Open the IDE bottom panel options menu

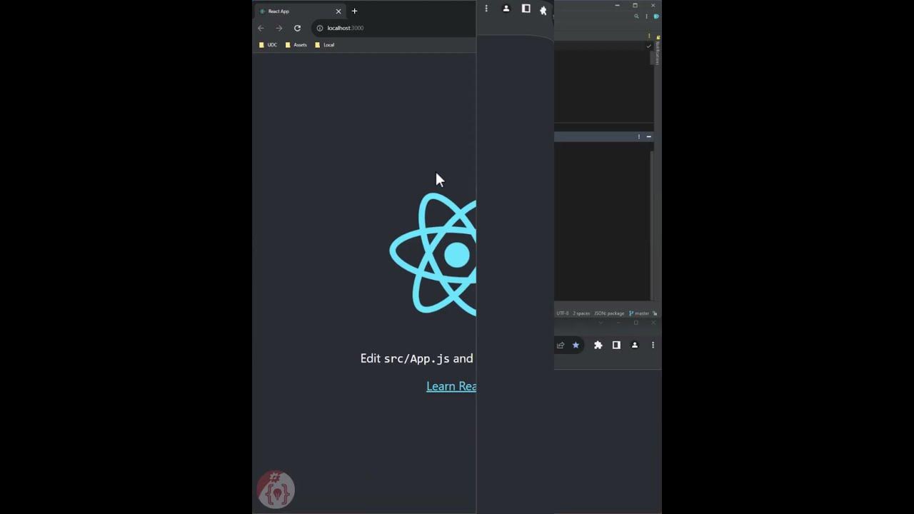(x=639, y=136)
